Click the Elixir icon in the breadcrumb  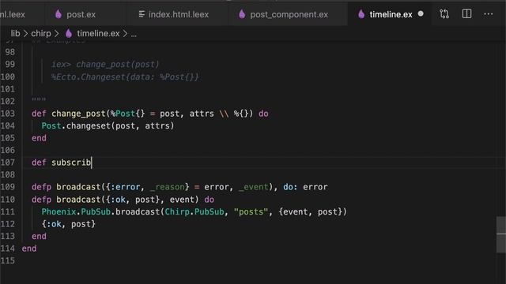coord(69,33)
